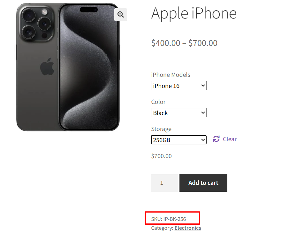Click the image zoom magnifier icon
Viewport: 281px width, 239px height.
(120, 14)
